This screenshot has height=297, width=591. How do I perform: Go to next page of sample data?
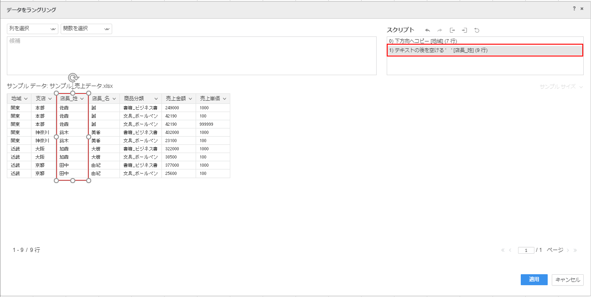point(568,250)
